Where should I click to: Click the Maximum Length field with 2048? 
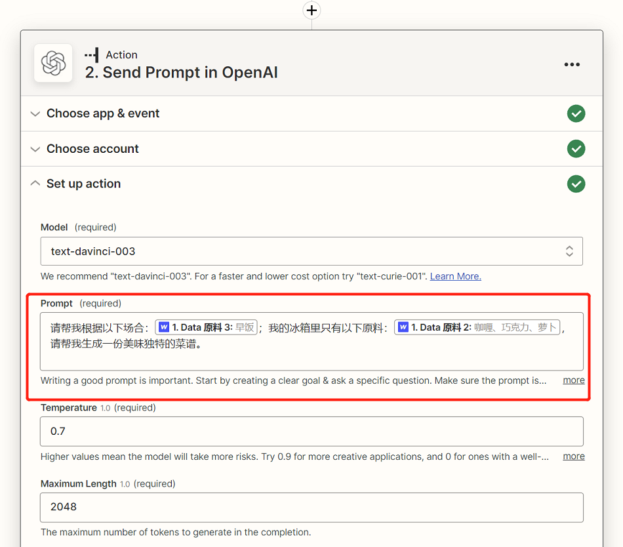(311, 507)
